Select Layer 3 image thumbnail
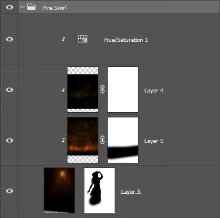 [x=59, y=191]
